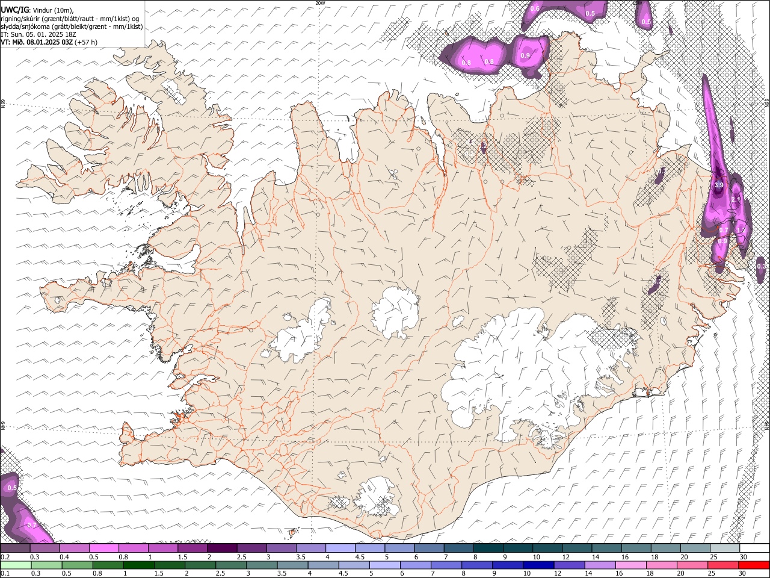770x578 pixels.
Task: Click the light grey 25–30 legend swatch
Action: [725, 548]
